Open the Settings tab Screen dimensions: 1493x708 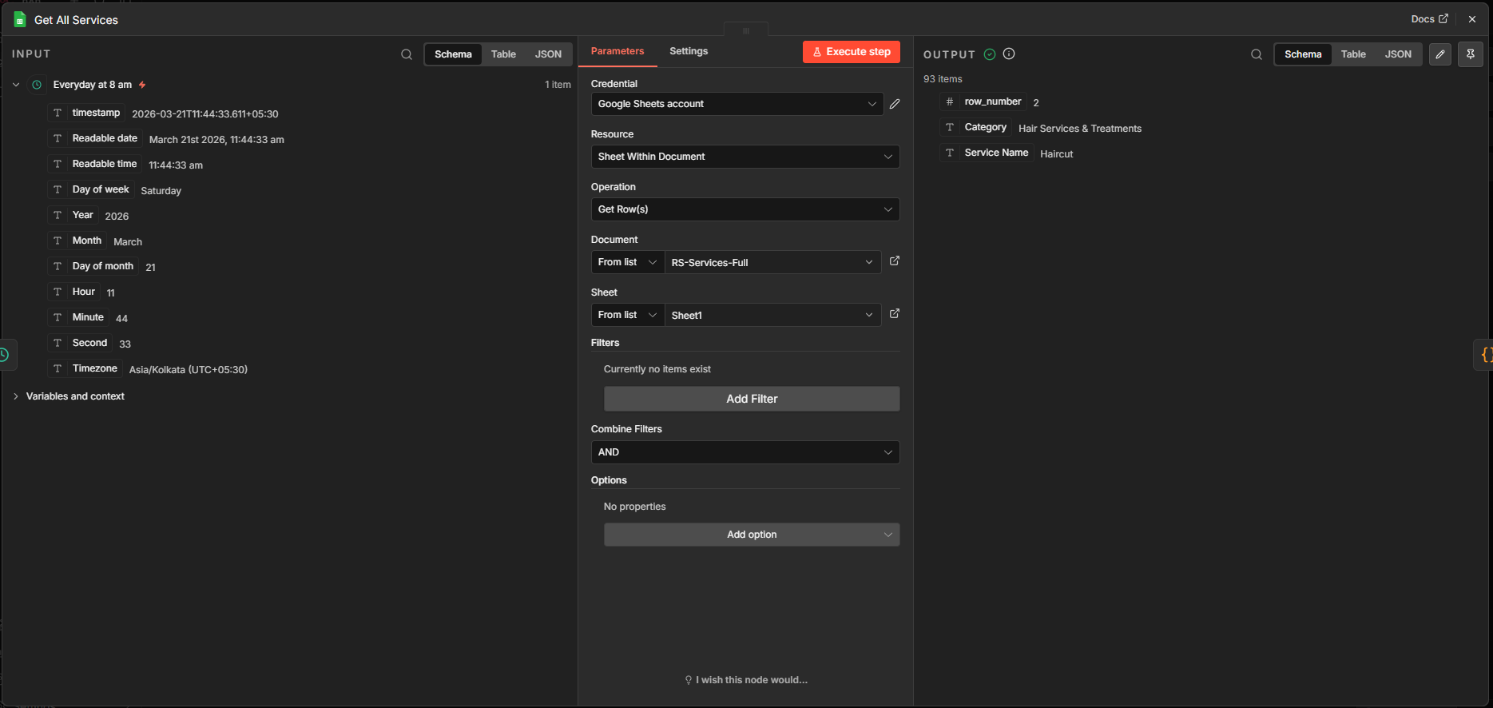pos(689,51)
